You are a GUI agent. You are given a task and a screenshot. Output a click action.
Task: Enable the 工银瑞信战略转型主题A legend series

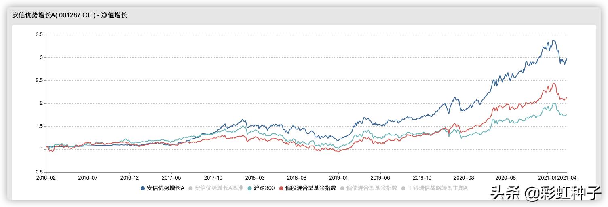click(434, 188)
